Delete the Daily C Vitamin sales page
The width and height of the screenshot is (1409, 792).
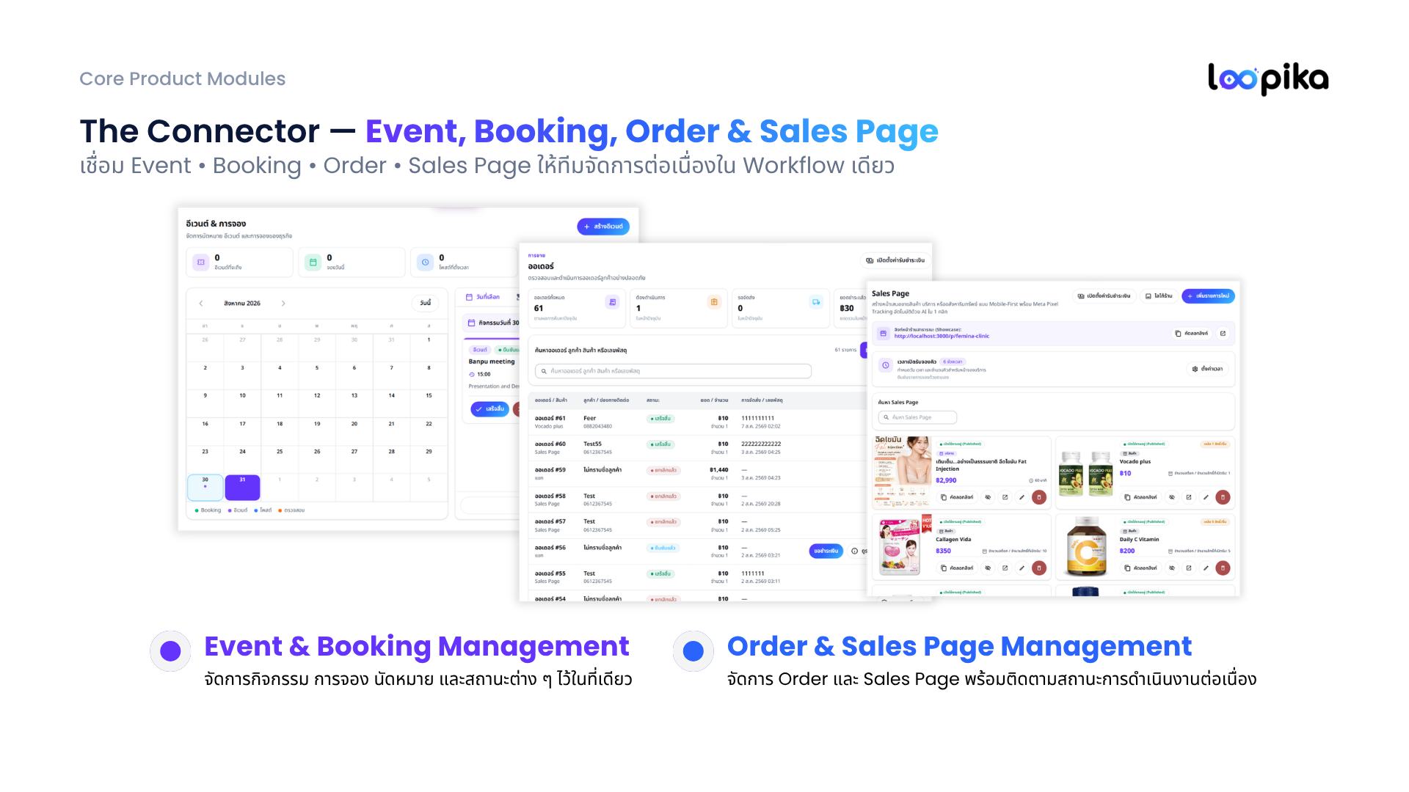click(x=1223, y=568)
